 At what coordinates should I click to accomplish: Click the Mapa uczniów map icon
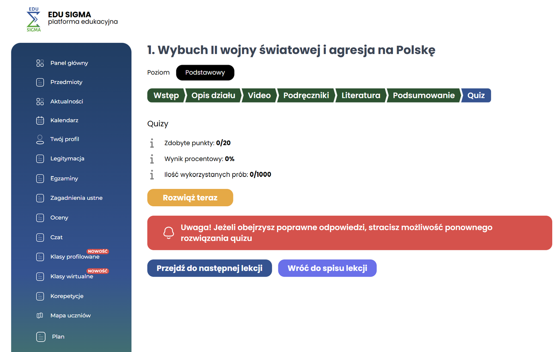point(40,315)
